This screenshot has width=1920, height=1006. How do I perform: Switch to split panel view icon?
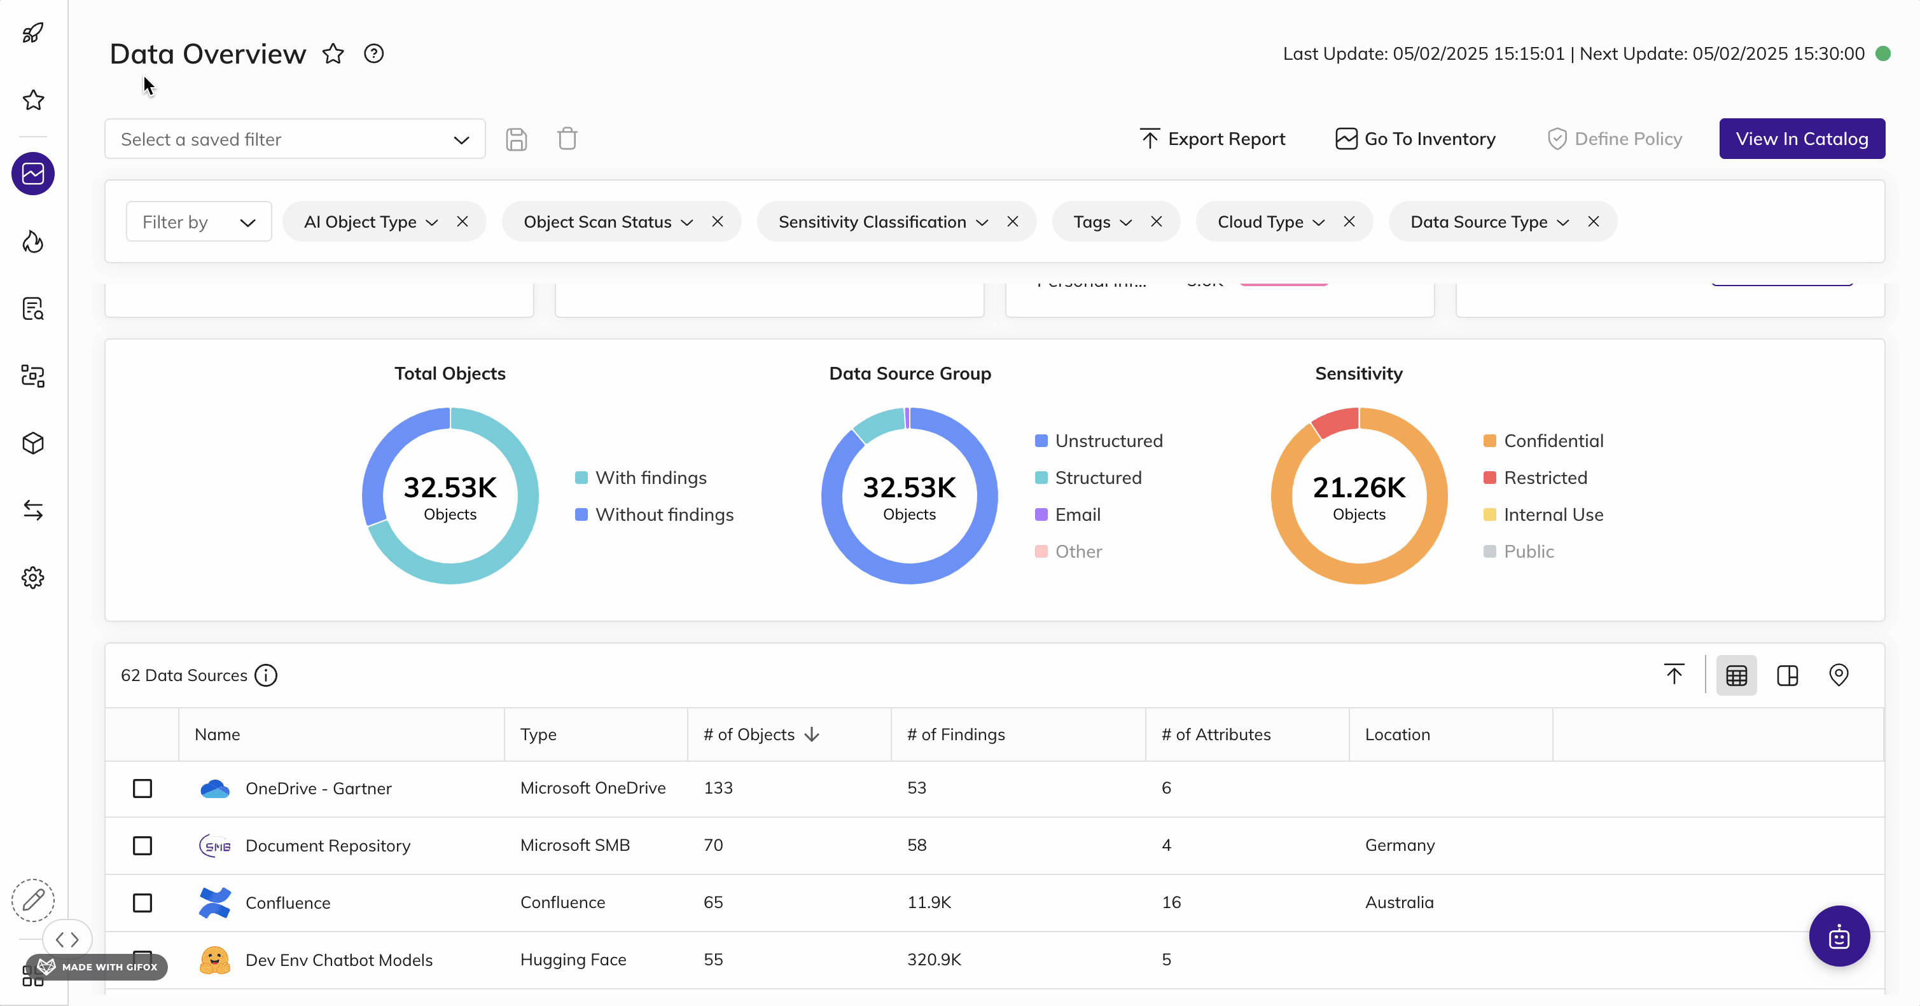click(1787, 675)
